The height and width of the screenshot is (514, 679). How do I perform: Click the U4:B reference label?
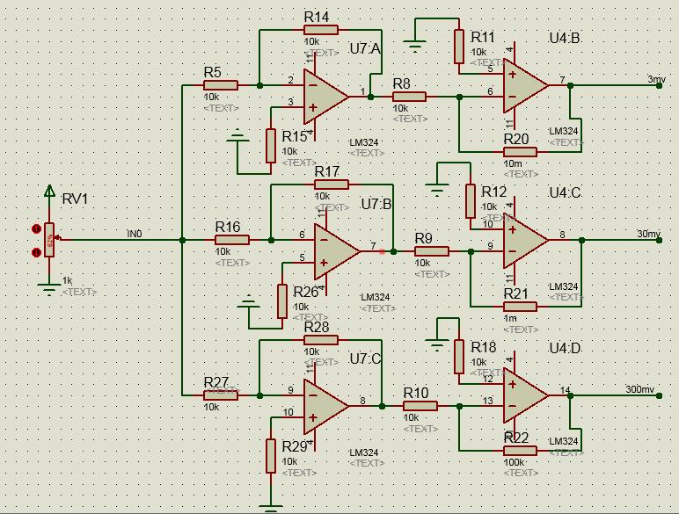point(565,38)
